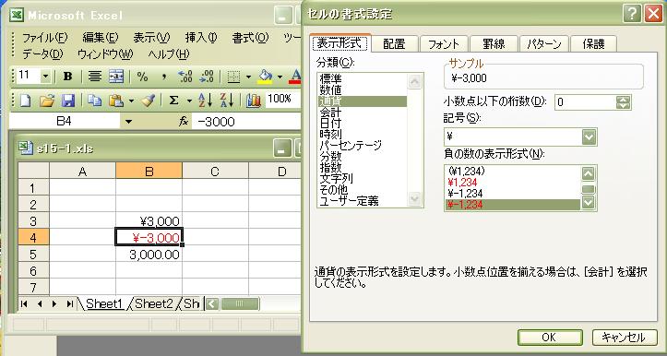The image size is (667, 356).
Task: Expand the Name Box dropdown arrow
Action: pos(128,122)
